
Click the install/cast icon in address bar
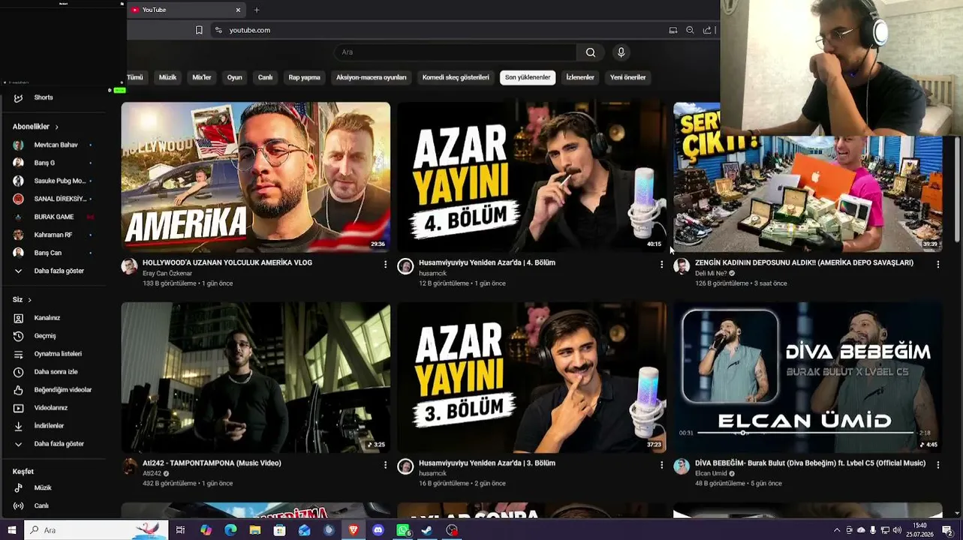point(673,30)
